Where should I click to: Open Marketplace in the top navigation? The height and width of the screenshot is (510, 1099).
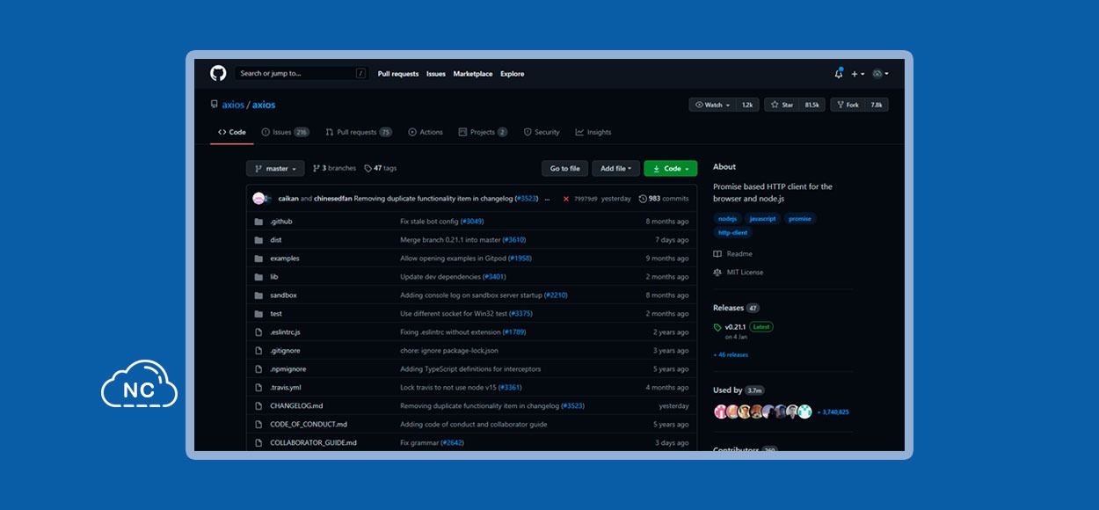click(473, 74)
